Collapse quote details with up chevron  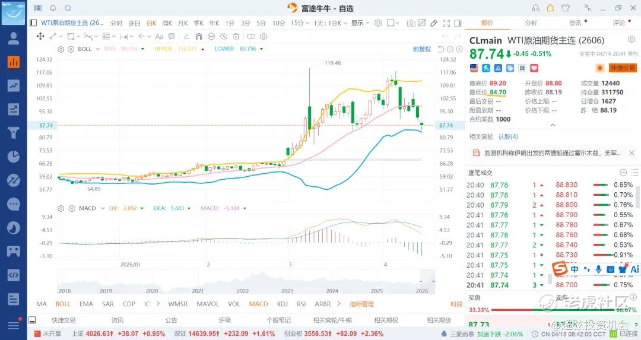pos(553,125)
